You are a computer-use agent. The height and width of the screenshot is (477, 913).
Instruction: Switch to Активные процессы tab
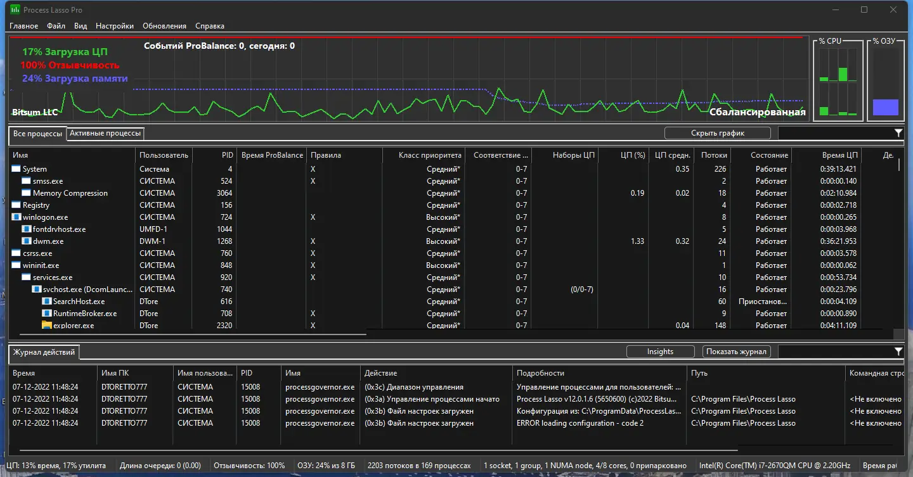pos(105,133)
